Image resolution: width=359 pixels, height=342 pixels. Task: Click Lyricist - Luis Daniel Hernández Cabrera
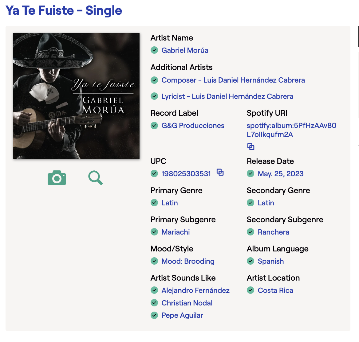pos(227,96)
